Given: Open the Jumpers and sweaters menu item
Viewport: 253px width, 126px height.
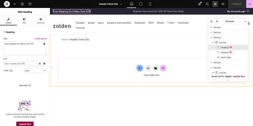Looking at the screenshot, I should pyautogui.click(x=119, y=23).
